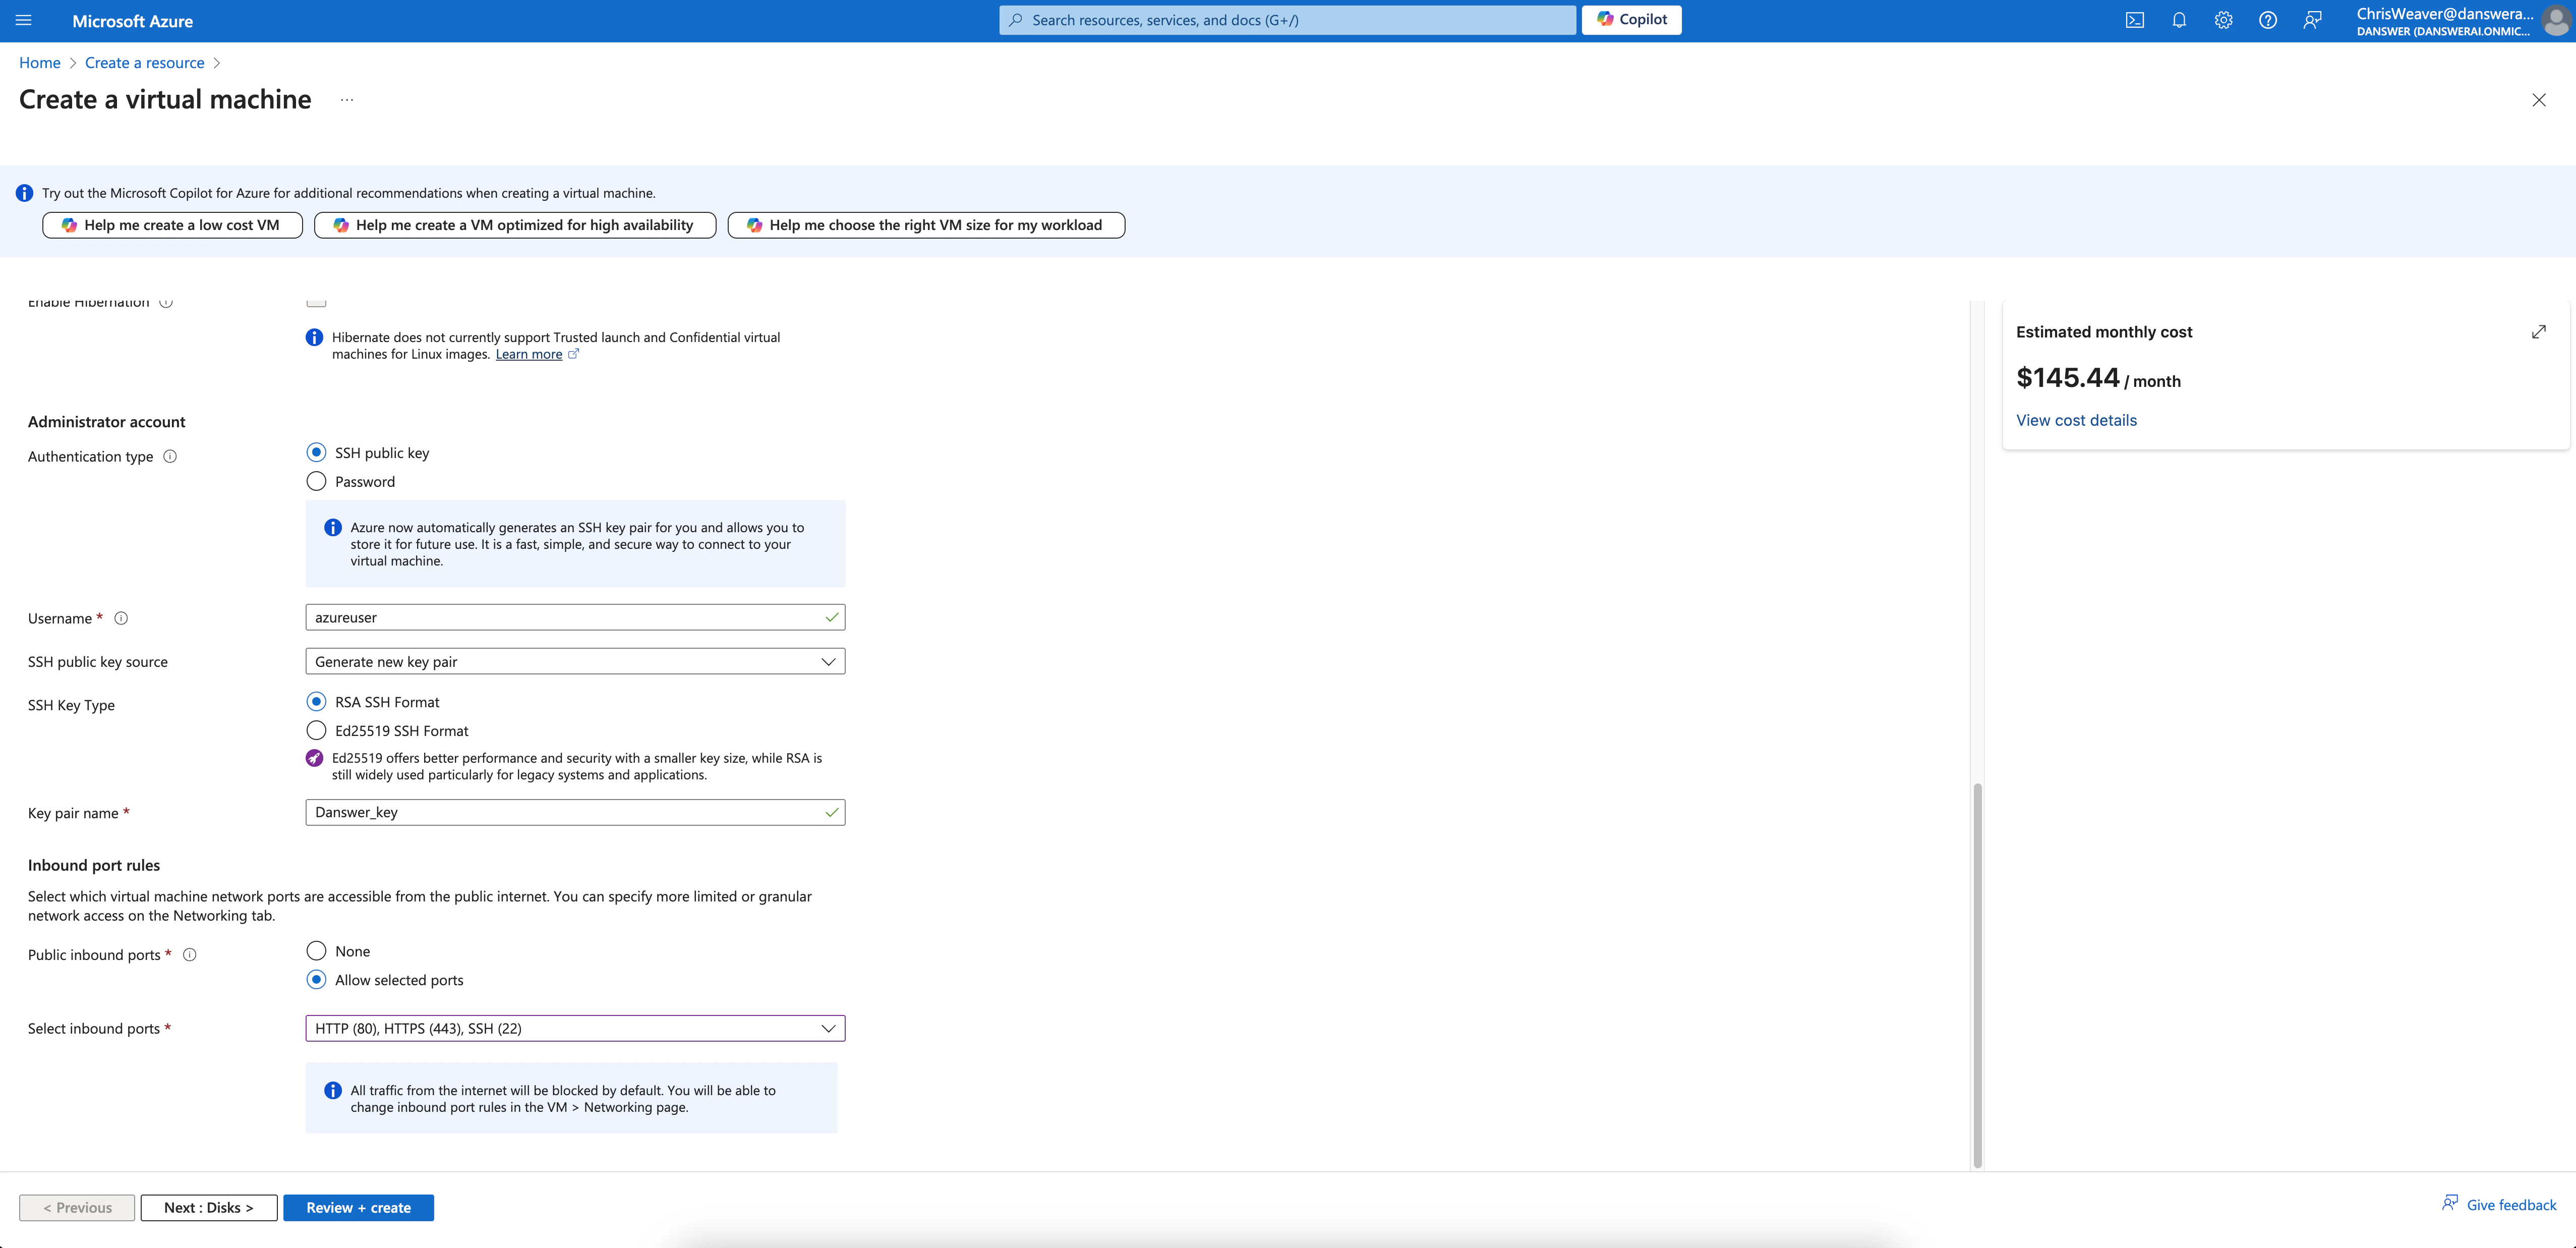Click Review + create button
The height and width of the screenshot is (1248, 2576).
[x=358, y=1207]
